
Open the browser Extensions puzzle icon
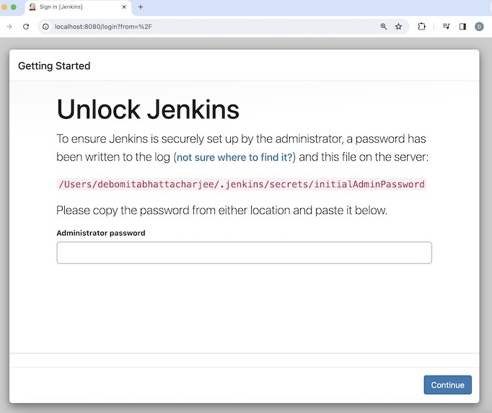tap(422, 27)
